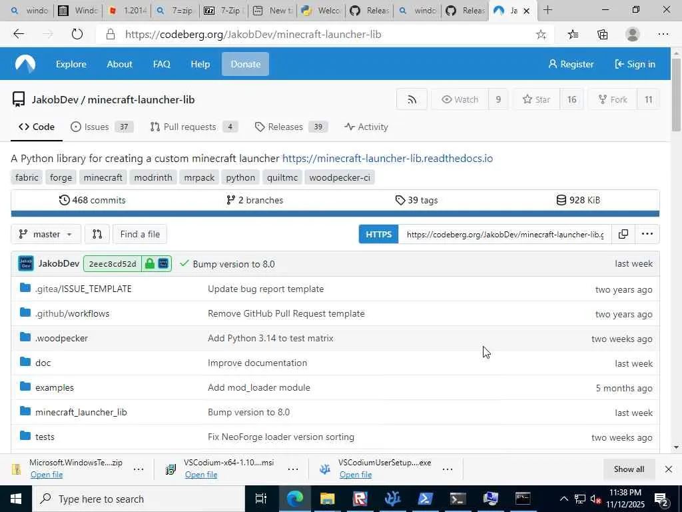This screenshot has height=512, width=682.
Task: Click the browser back arrow
Action: [18, 34]
